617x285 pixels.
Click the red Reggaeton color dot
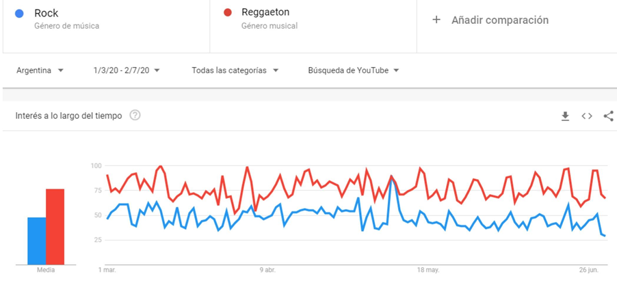tap(226, 13)
